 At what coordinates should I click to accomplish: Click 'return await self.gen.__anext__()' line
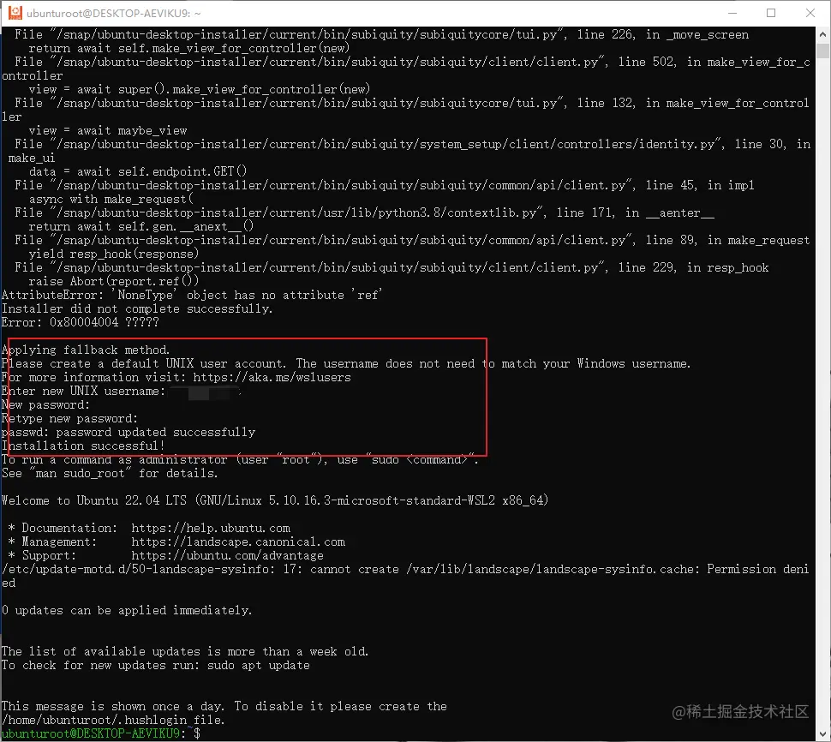pos(141,227)
